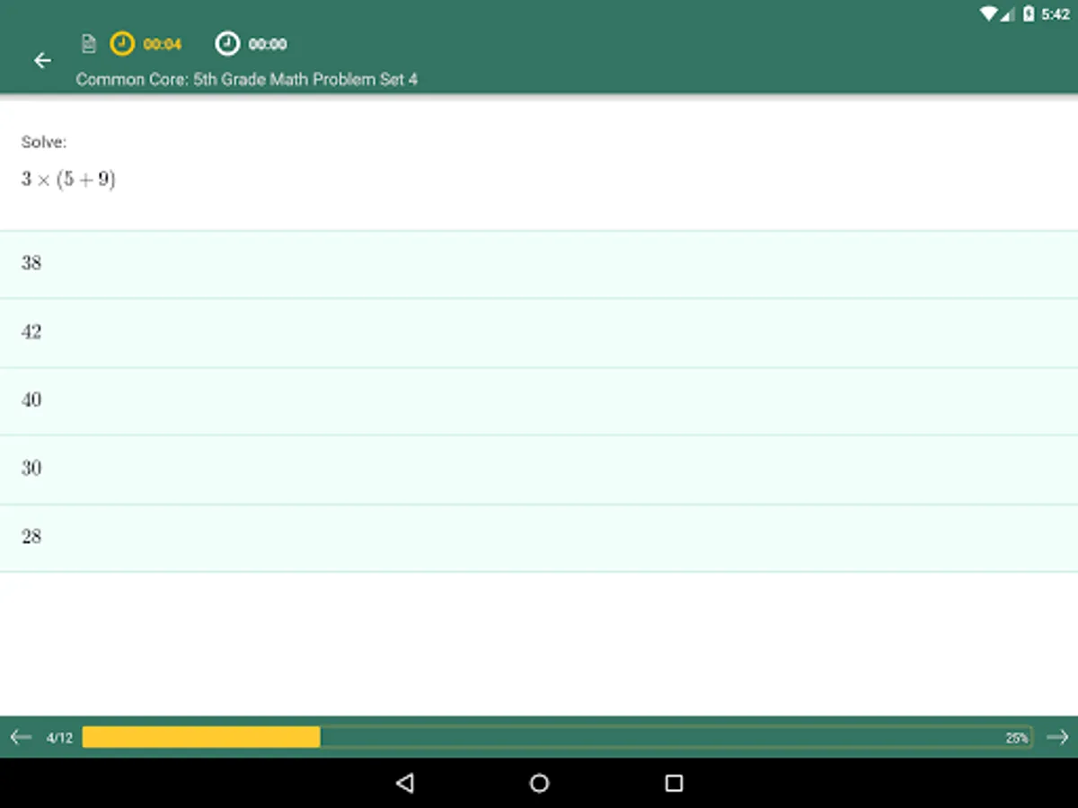Screen dimensions: 1078x808
Task: Tap the yellow question timer clock icon
Action: coord(122,43)
